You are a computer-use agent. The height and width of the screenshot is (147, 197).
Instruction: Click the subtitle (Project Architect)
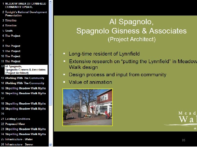coord(132,39)
